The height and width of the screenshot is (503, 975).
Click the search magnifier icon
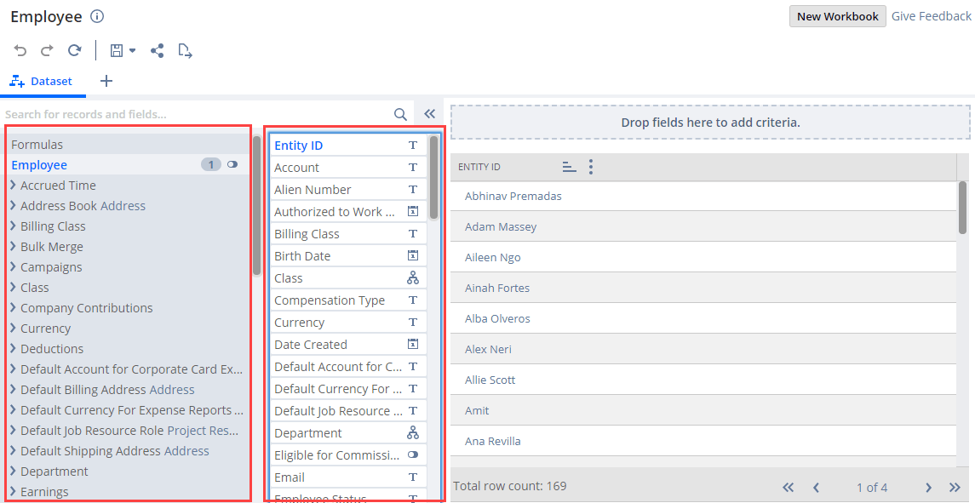pos(400,114)
